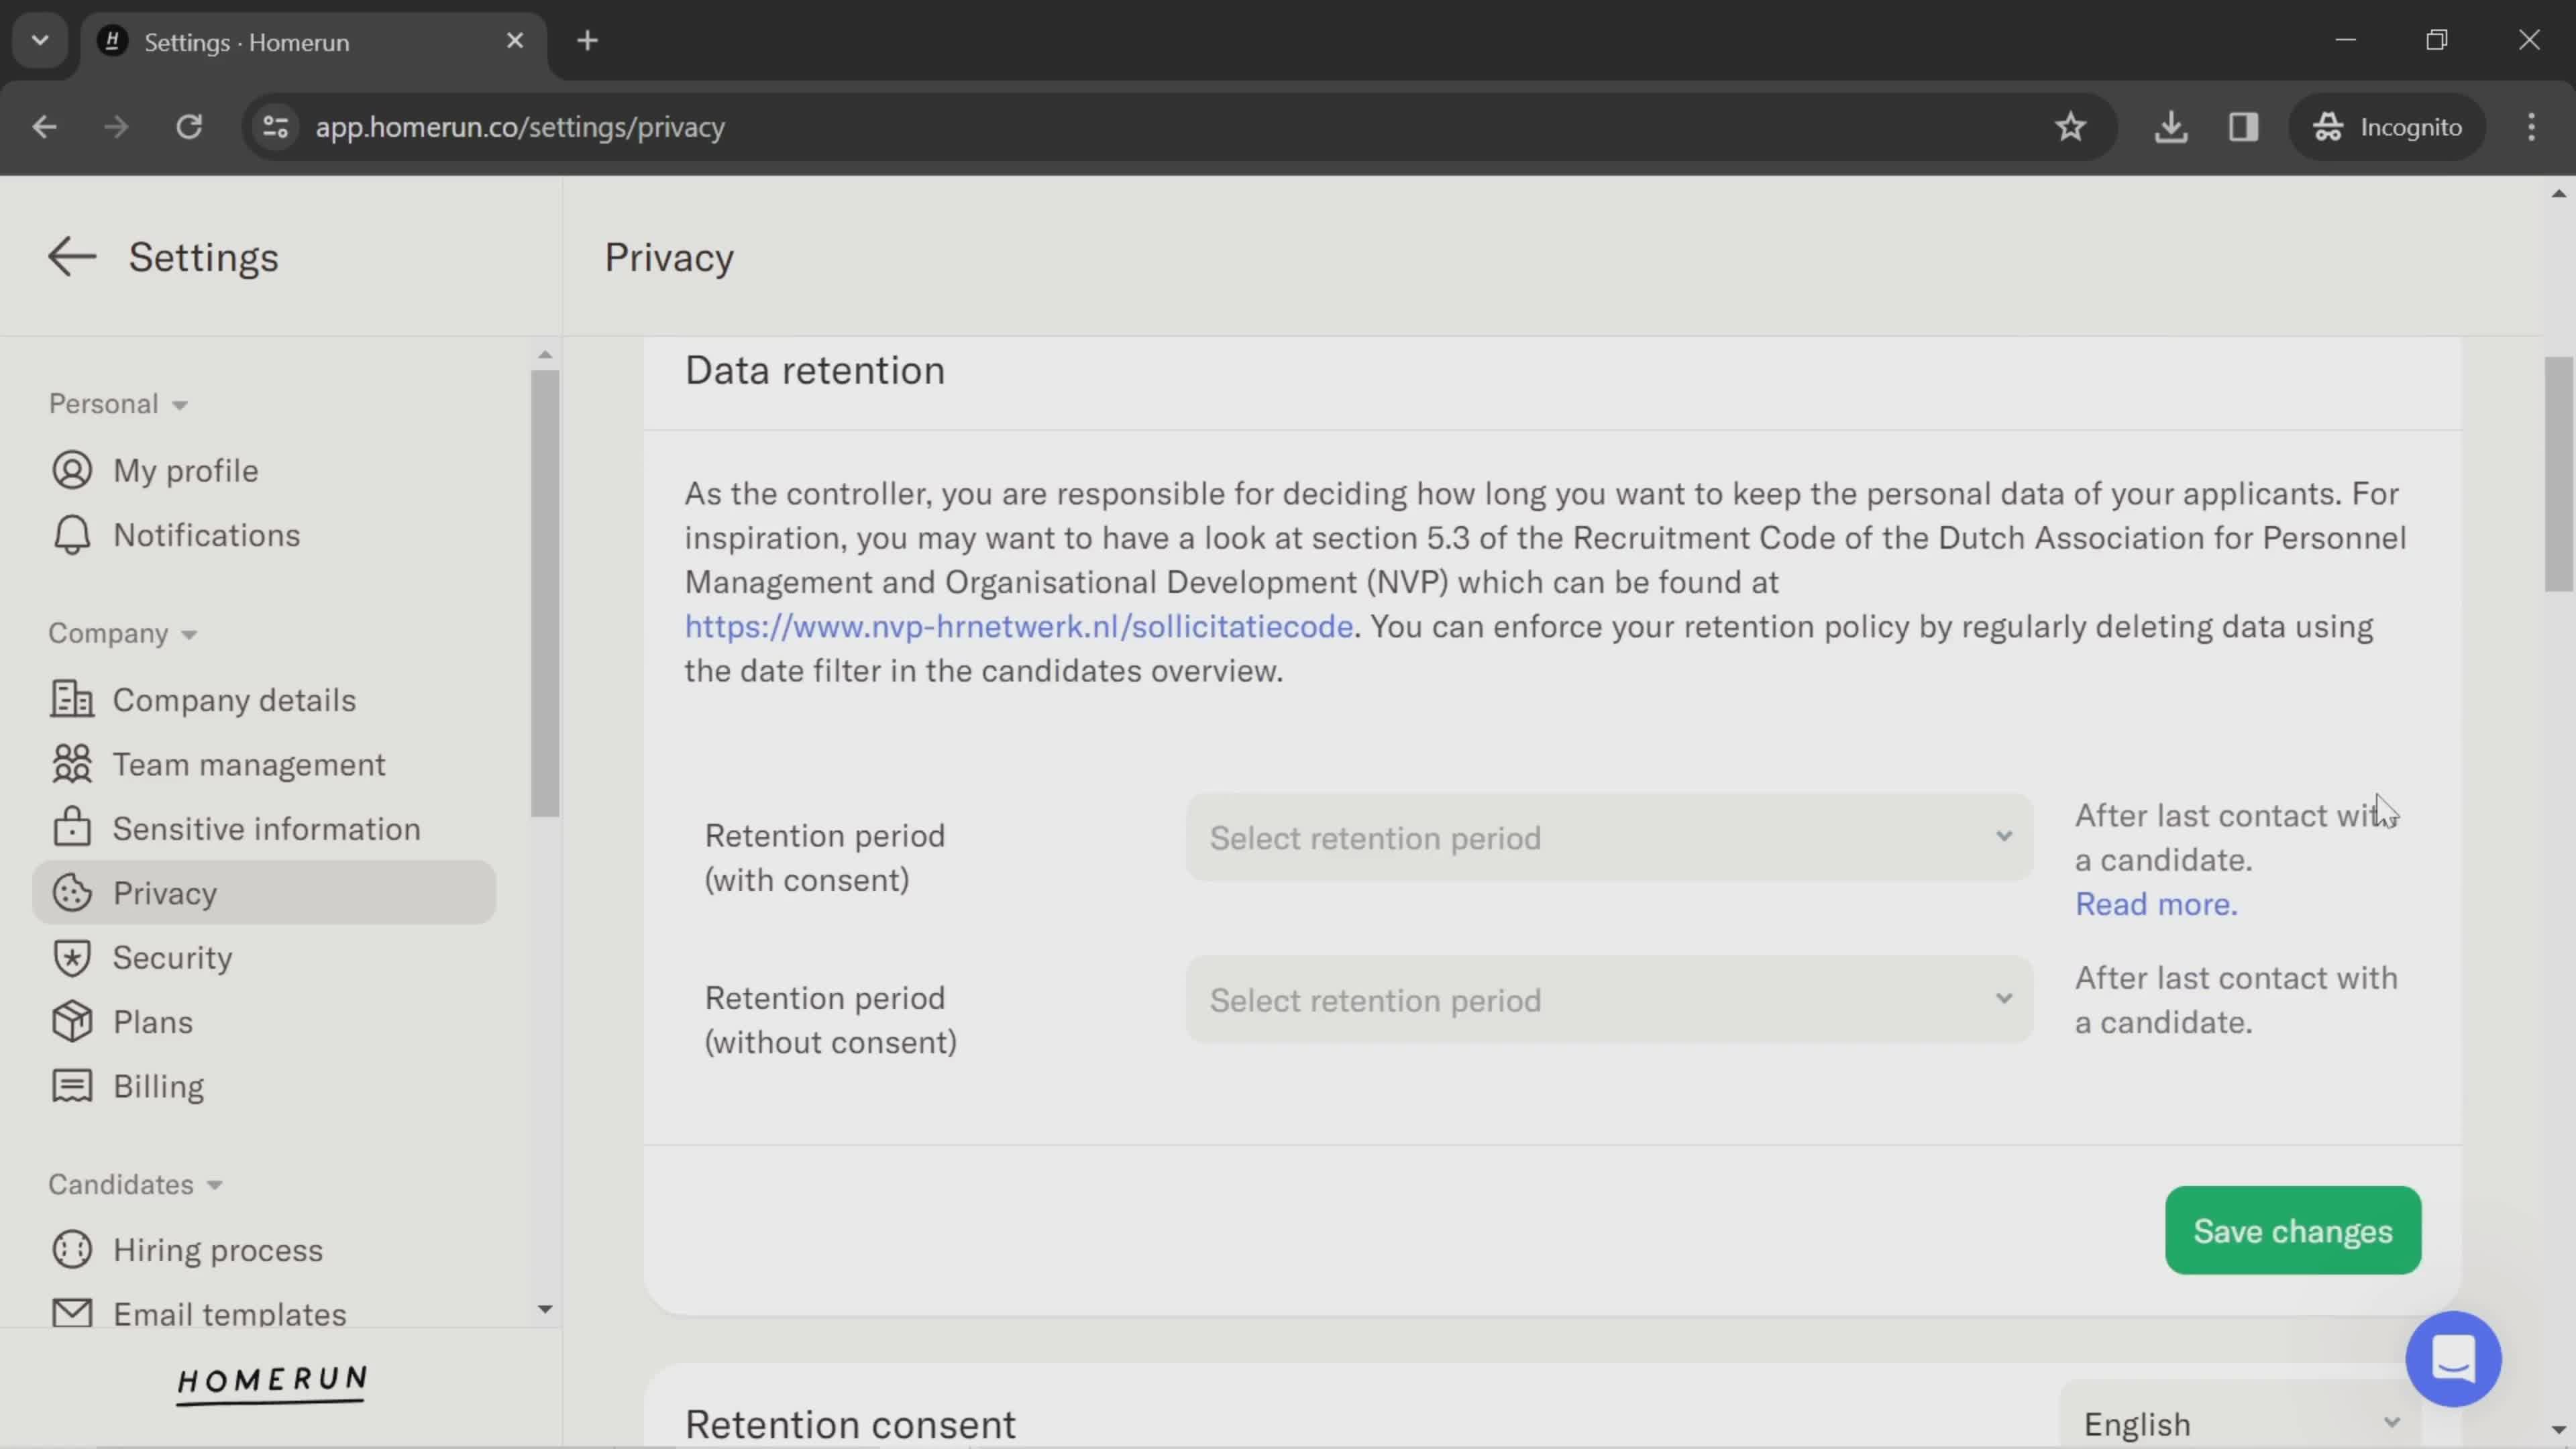This screenshot has height=1449, width=2576.
Task: Open a new browser tab
Action: [587, 41]
